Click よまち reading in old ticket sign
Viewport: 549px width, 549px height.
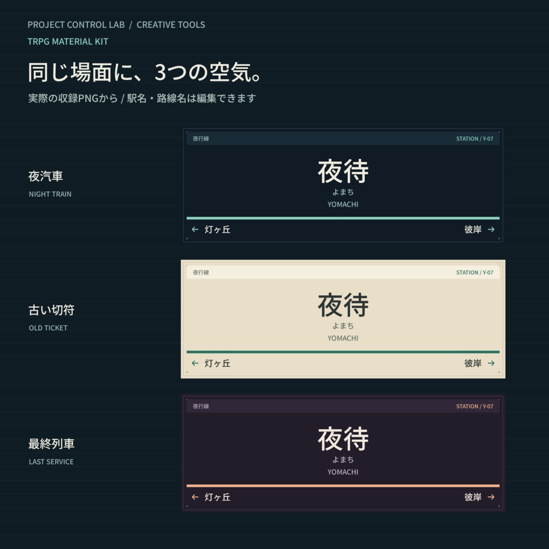click(343, 325)
